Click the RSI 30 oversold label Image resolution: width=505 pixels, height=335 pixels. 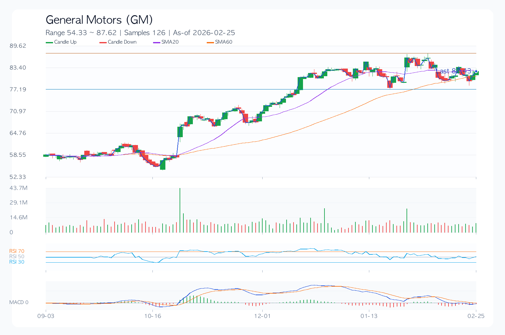click(17, 262)
